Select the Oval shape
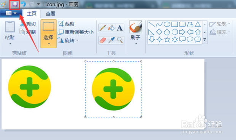This screenshot has height=140, width=236. pos(167,24)
